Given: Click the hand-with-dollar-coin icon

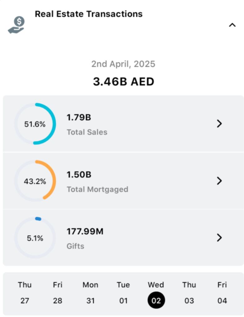Looking at the screenshot, I should coord(16,25).
